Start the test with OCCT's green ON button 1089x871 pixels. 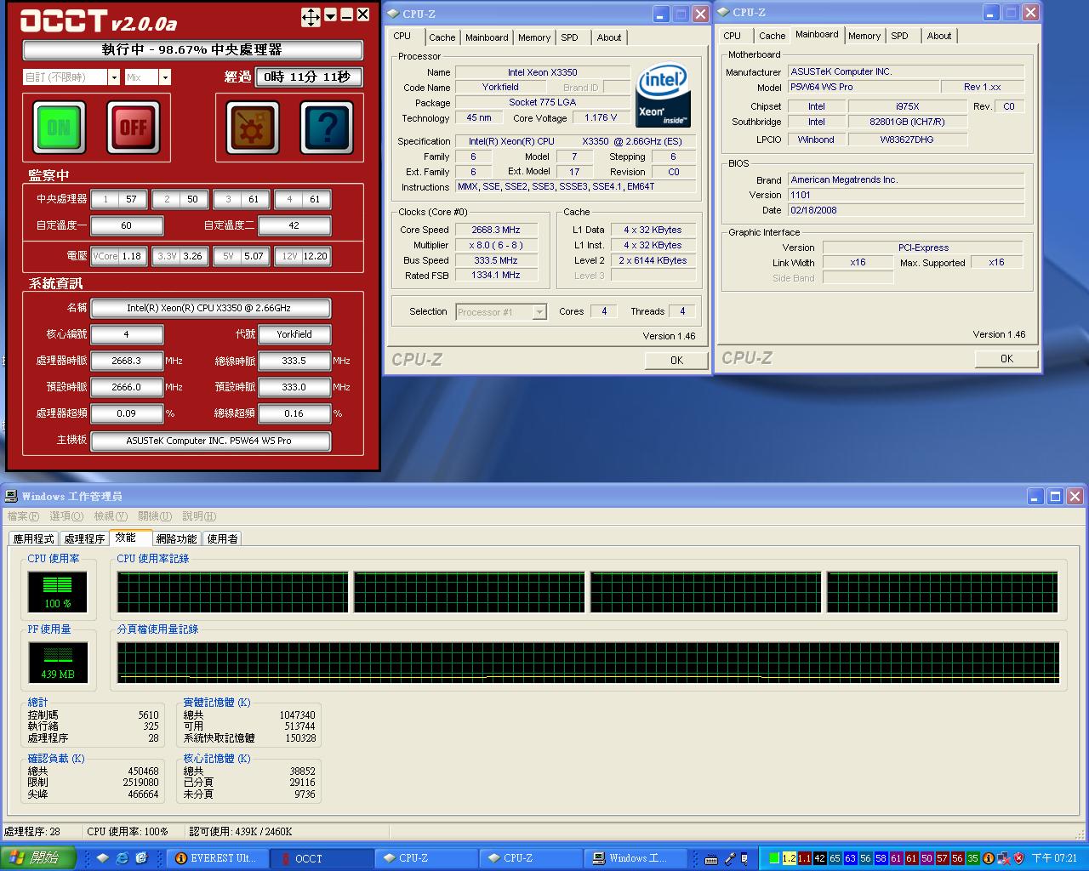(x=59, y=128)
